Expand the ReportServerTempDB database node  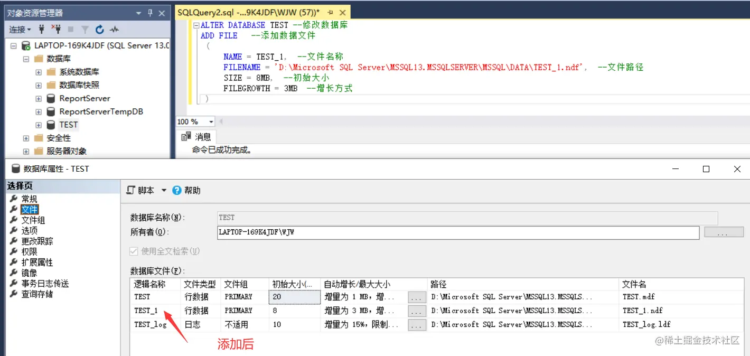(x=39, y=112)
